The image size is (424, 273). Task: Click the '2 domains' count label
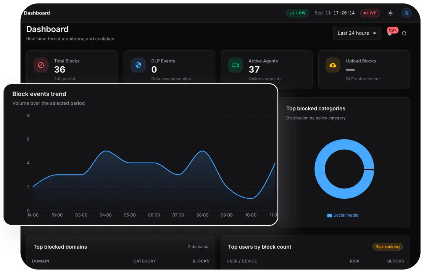click(x=198, y=247)
